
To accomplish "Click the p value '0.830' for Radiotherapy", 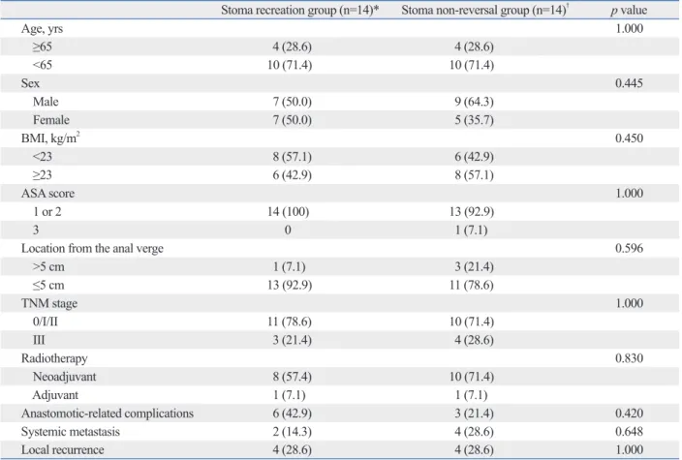I will pos(629,358).
